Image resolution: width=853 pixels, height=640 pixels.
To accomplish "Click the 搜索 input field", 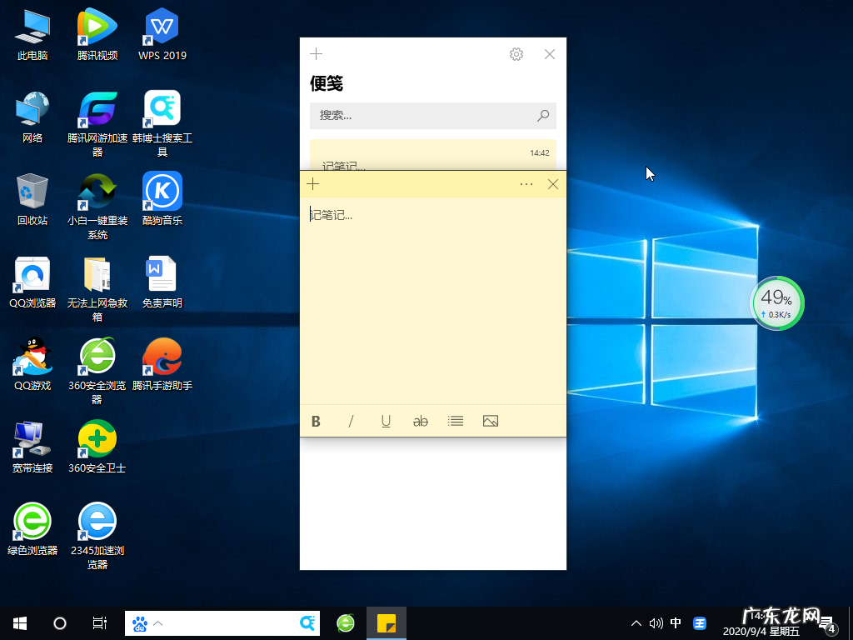I will pos(417,116).
